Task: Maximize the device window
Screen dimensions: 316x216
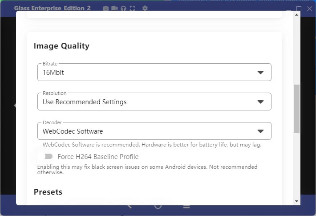Action: pyautogui.click(x=299, y=8)
